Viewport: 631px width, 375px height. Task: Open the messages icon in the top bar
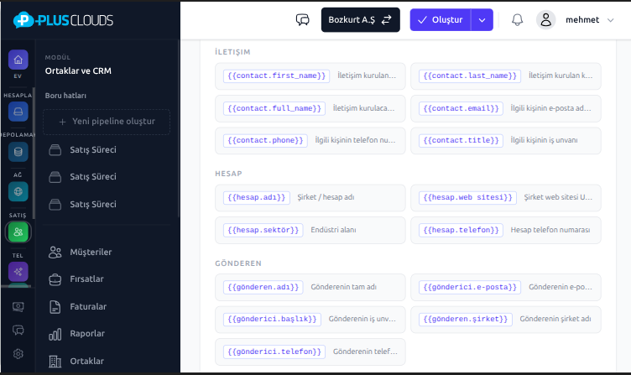coord(303,20)
